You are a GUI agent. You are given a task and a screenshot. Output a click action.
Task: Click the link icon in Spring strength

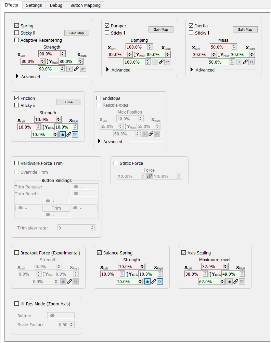coord(76,69)
